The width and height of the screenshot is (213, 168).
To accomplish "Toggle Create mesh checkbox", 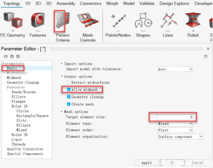I will coord(69,104).
